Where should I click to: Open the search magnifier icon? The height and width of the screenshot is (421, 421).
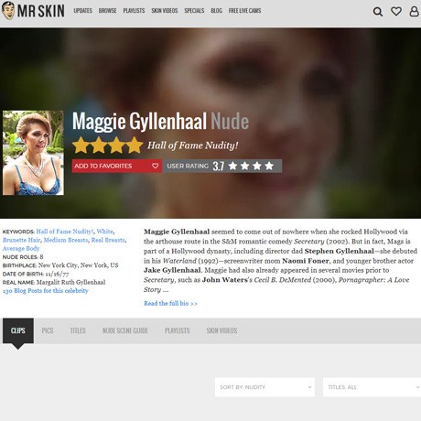pyautogui.click(x=378, y=12)
